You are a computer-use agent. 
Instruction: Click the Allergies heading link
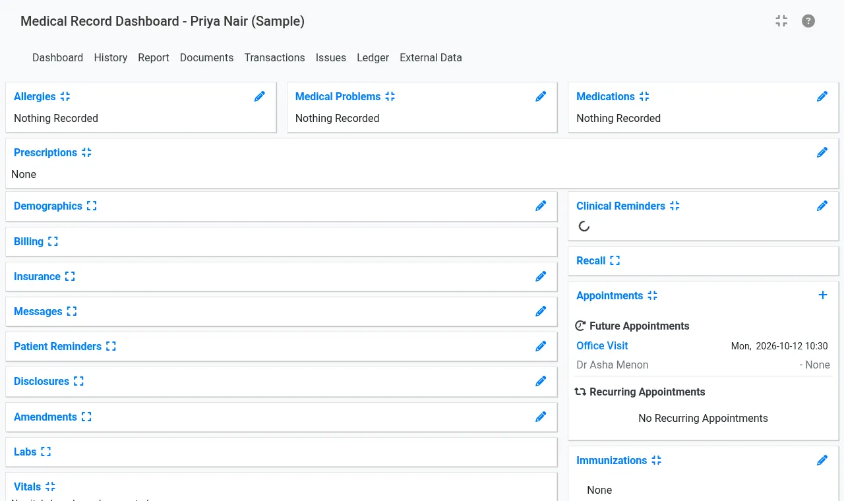tap(35, 96)
